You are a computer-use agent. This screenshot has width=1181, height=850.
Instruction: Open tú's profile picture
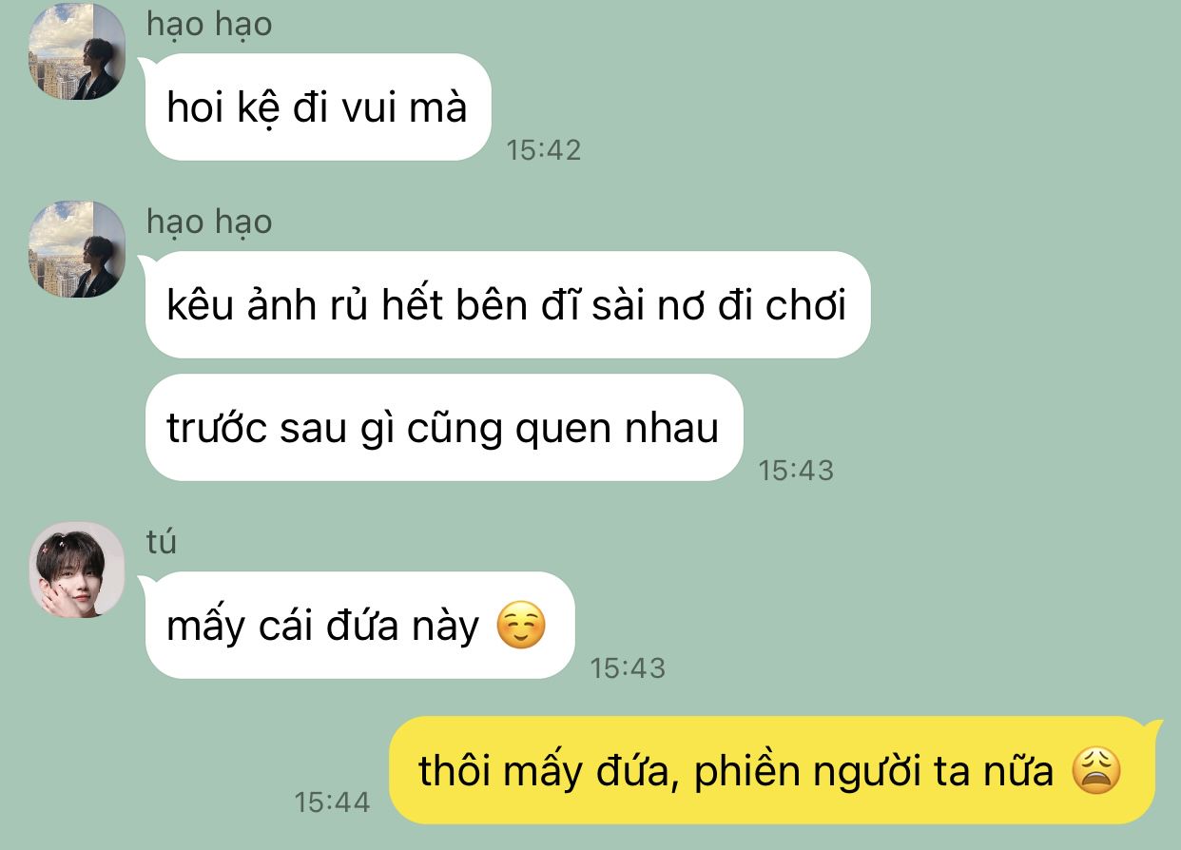tap(77, 570)
